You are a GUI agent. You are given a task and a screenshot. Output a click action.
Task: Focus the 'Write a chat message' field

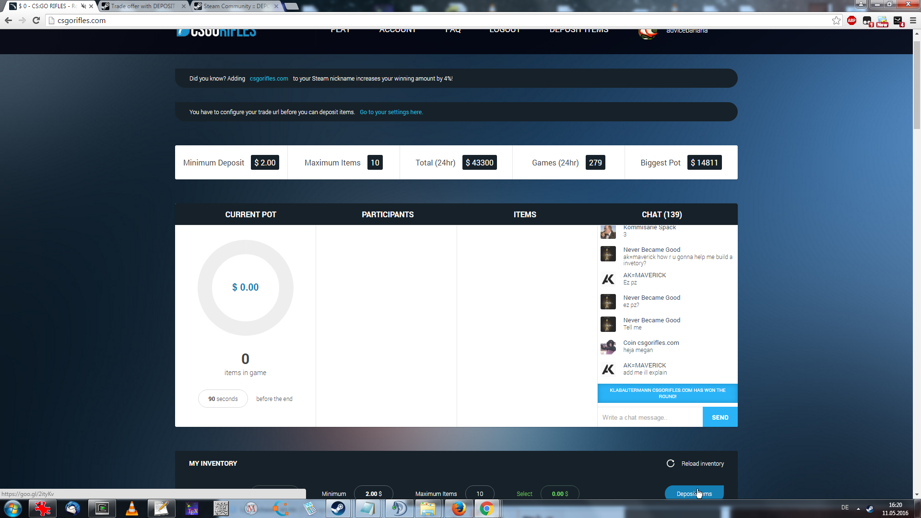pos(649,417)
